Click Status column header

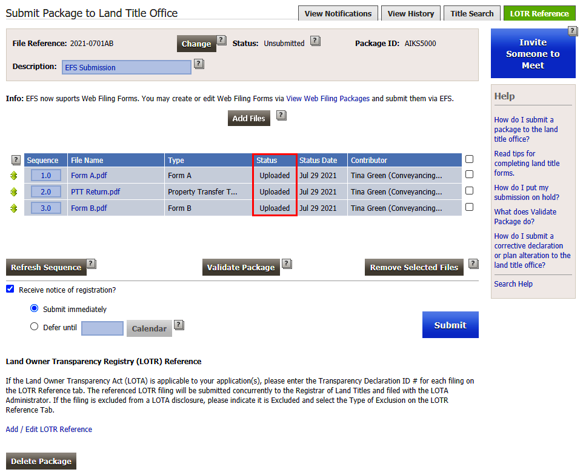(x=275, y=160)
